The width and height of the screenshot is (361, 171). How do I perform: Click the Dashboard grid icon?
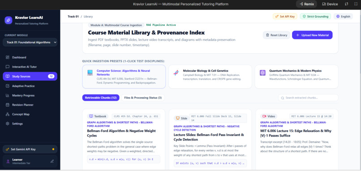[7, 57]
